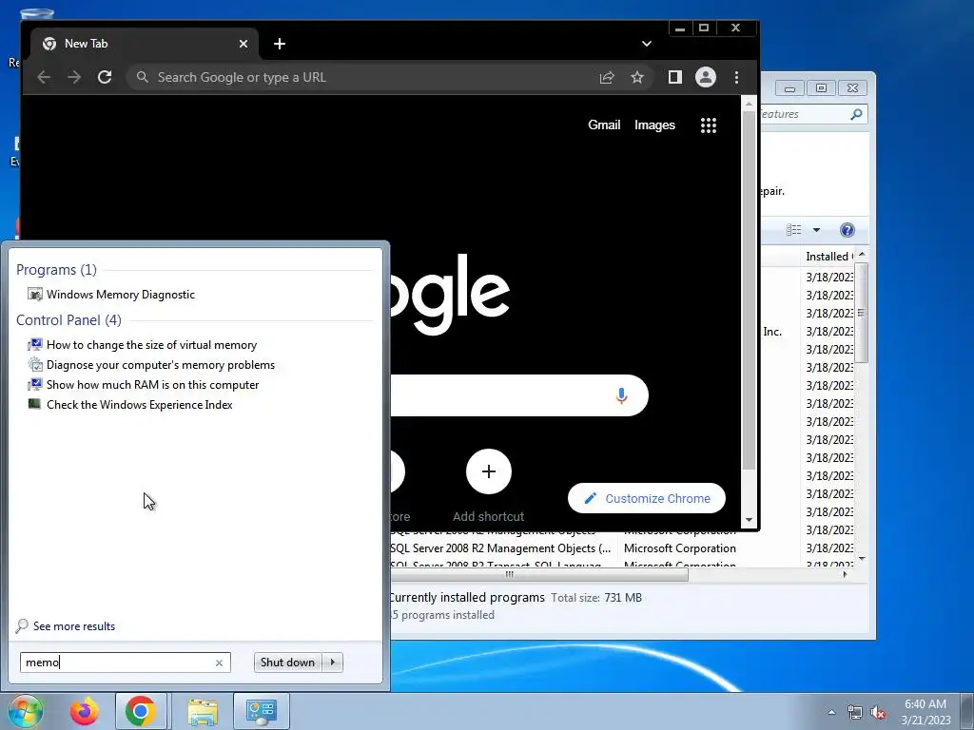Click the Control Panel taskbar icon

[261, 711]
